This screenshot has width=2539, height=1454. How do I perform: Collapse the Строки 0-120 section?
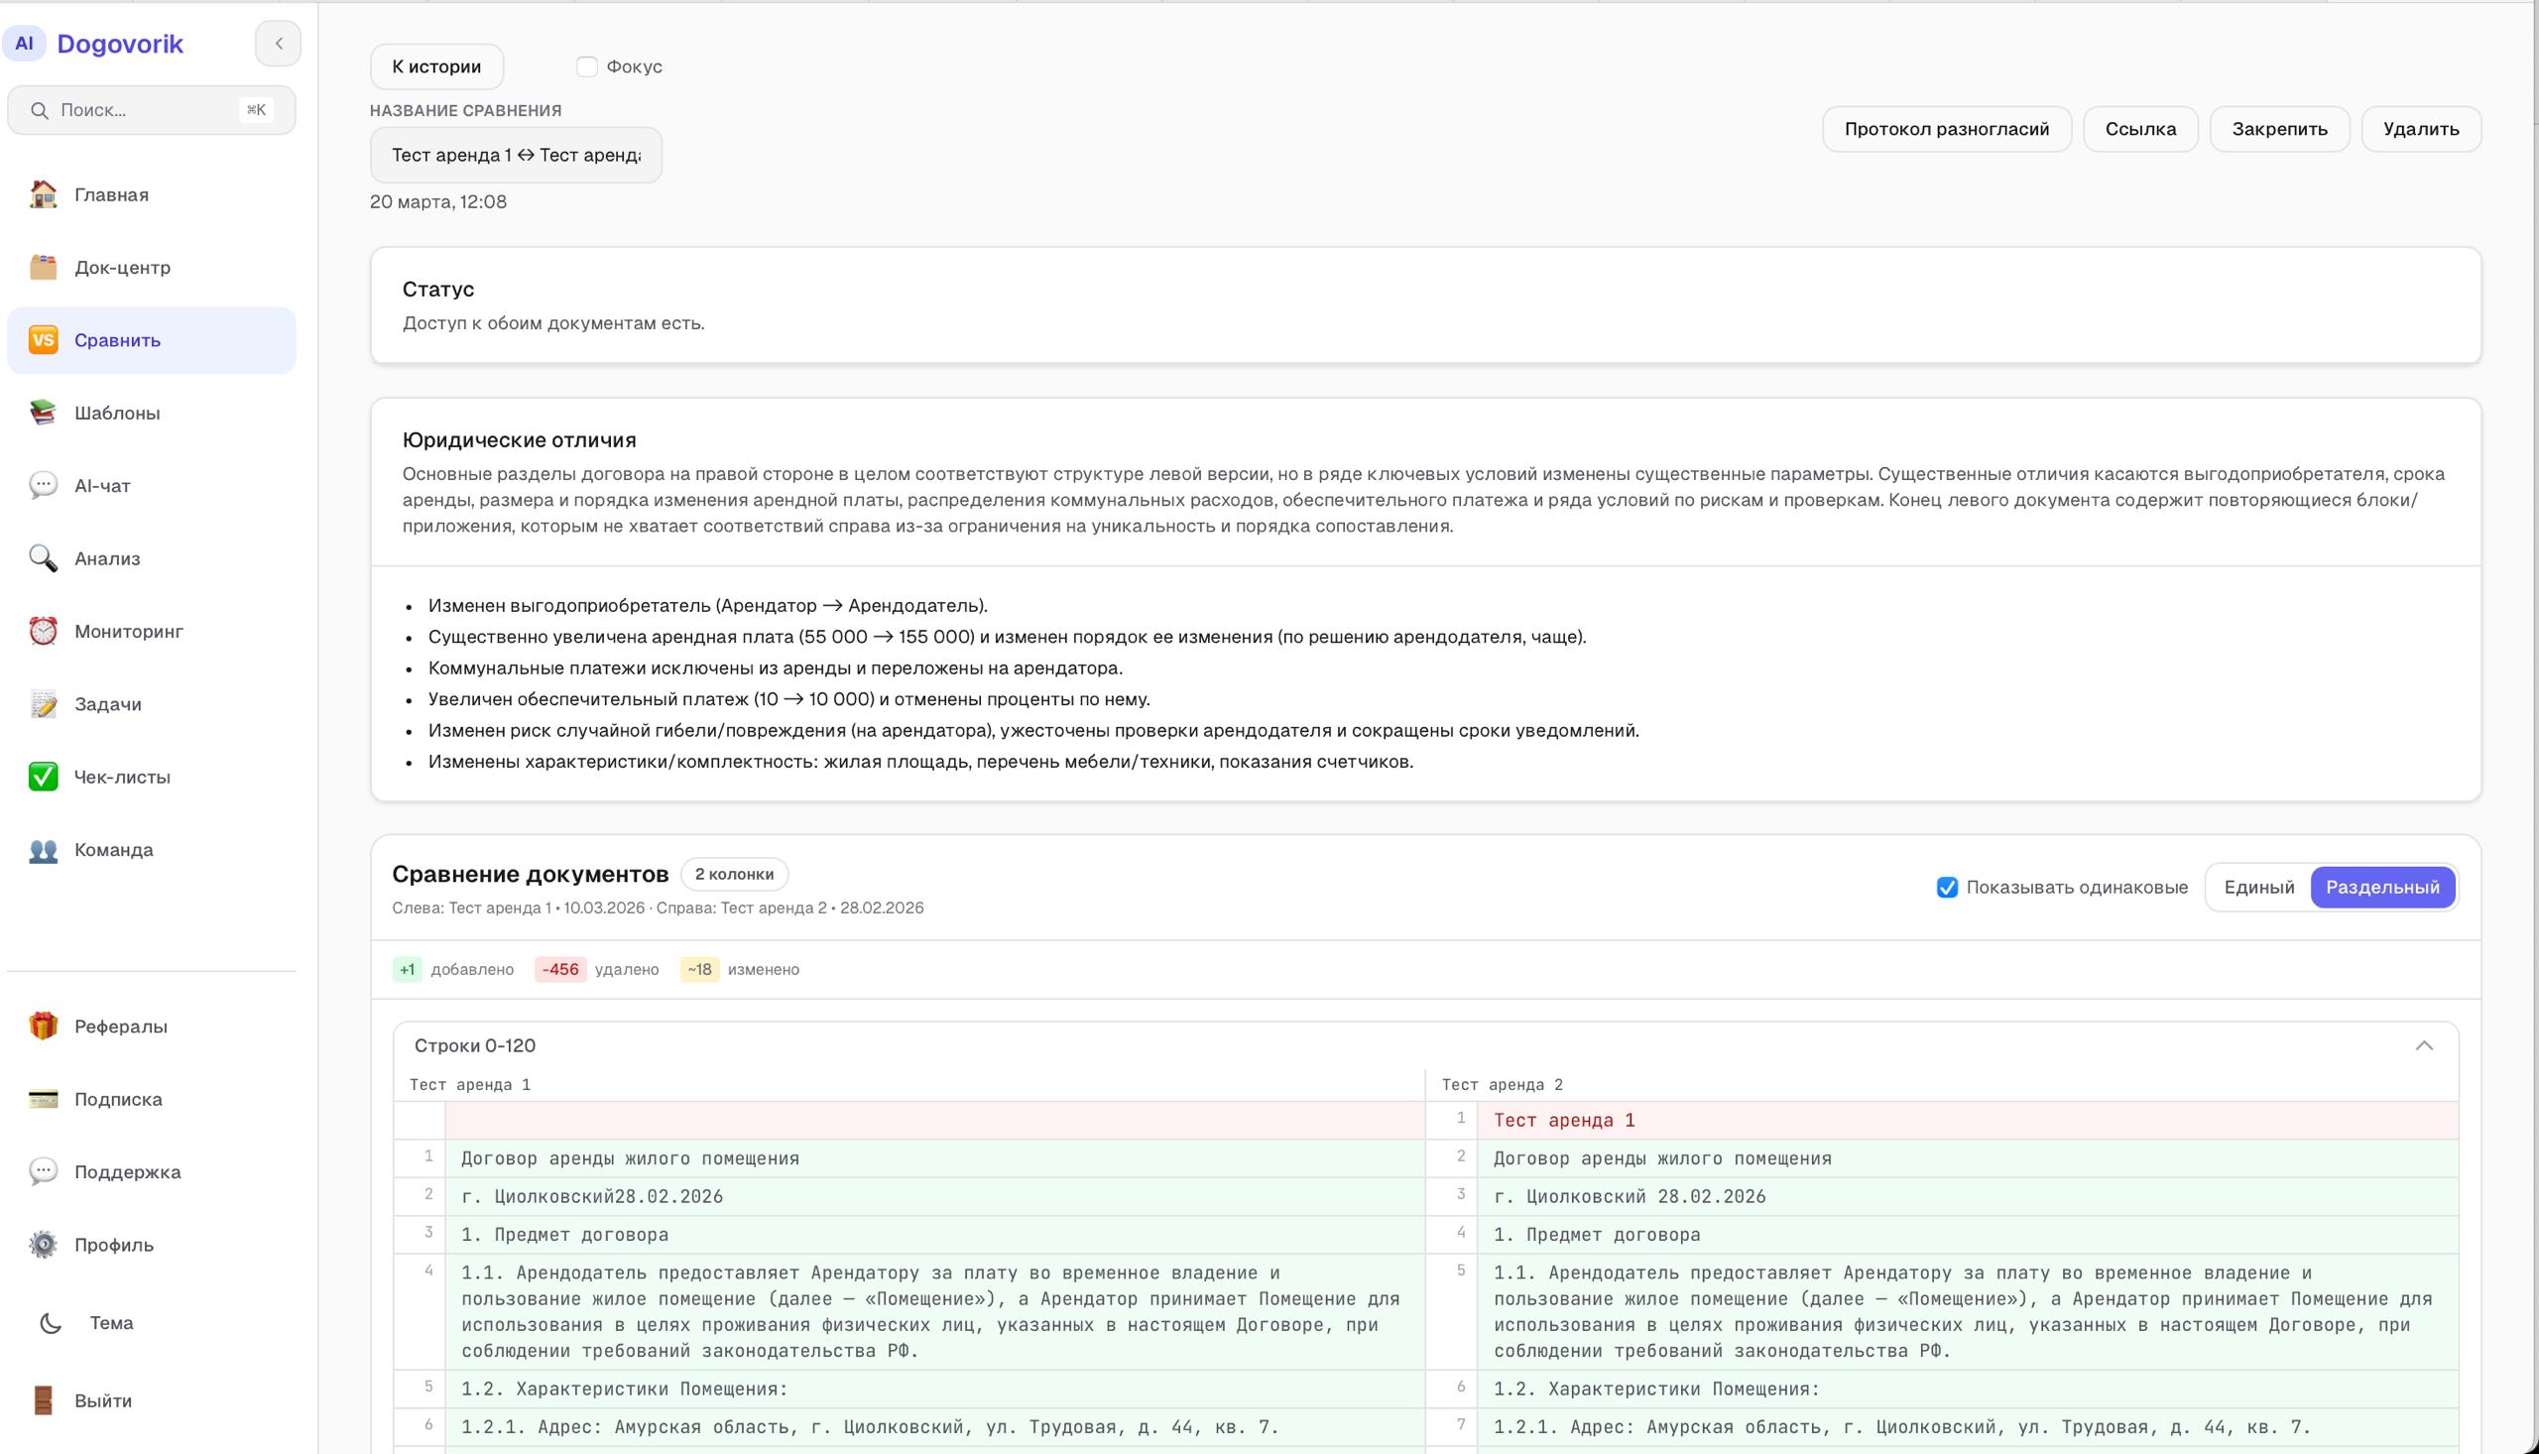pyautogui.click(x=2423, y=1045)
